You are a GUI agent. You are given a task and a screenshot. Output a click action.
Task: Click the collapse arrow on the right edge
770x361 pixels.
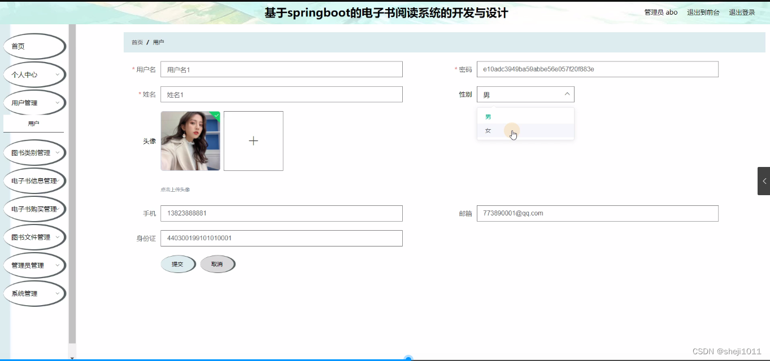coord(765,181)
